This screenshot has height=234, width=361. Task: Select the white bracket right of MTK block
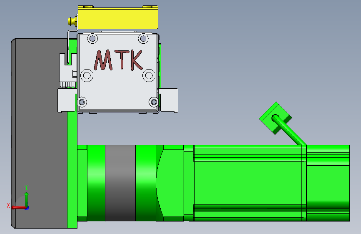coord(169,100)
